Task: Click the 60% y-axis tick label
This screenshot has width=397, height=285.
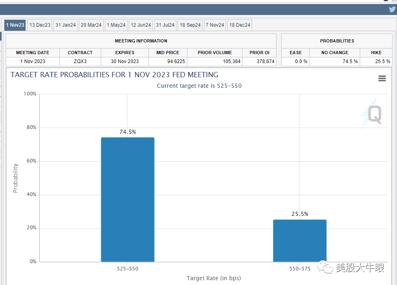Action: pyautogui.click(x=32, y=161)
